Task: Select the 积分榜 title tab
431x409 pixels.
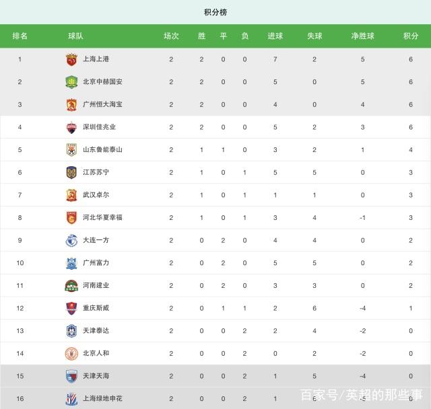Action: 215,11
